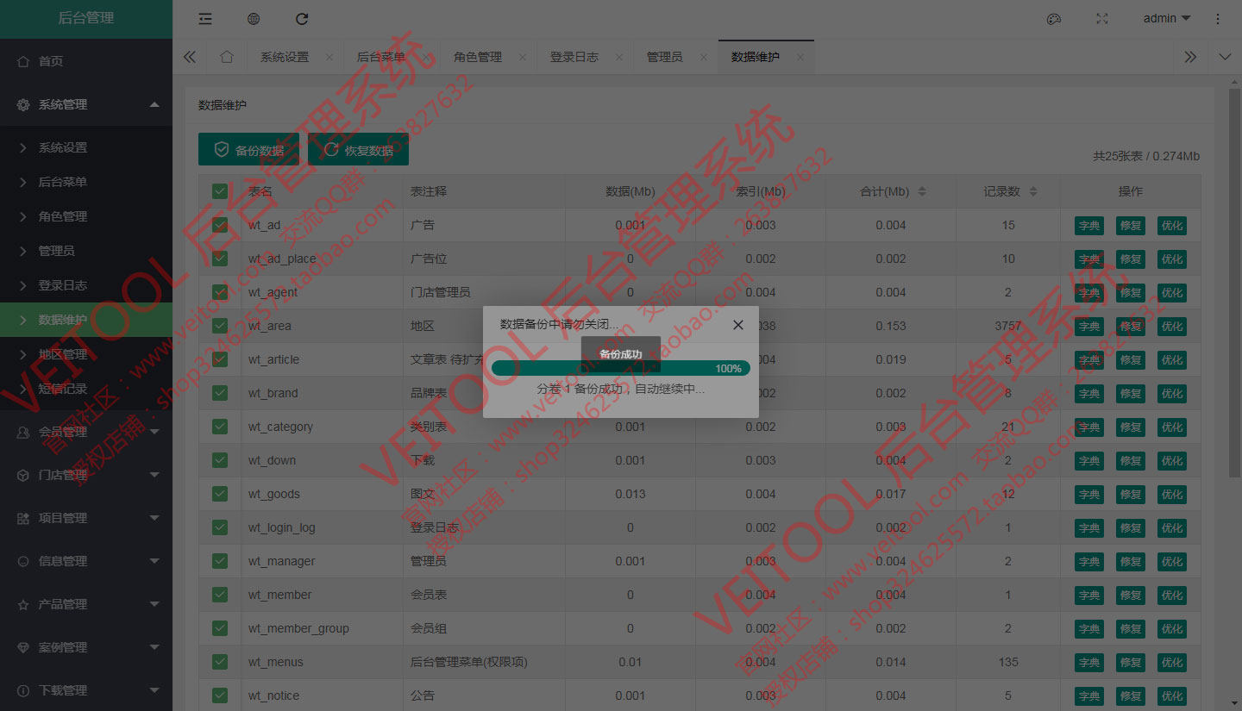Uncheck the wt_ad_place row checkbox
The height and width of the screenshot is (711, 1242).
point(220,259)
